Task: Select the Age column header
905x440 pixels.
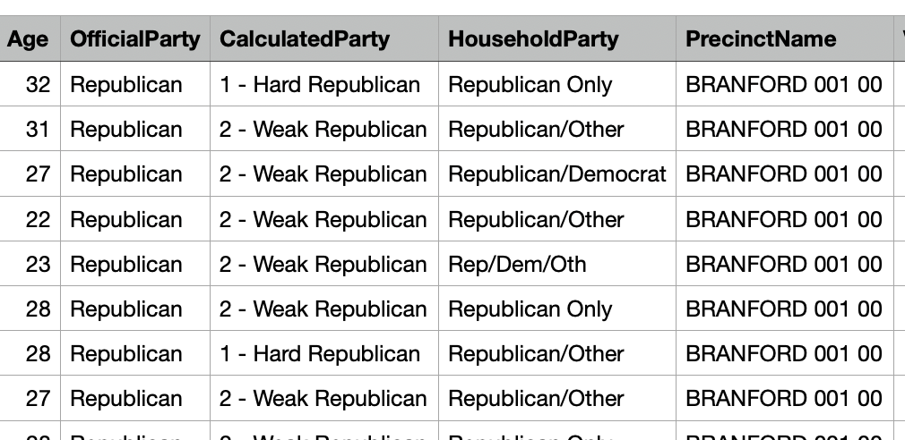Action: (29, 39)
